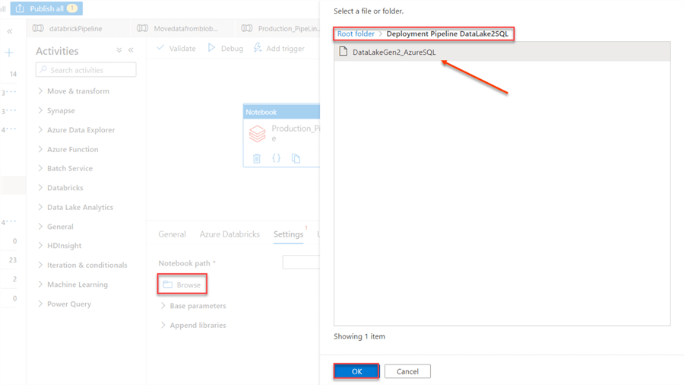Click Add trigger

coord(279,48)
